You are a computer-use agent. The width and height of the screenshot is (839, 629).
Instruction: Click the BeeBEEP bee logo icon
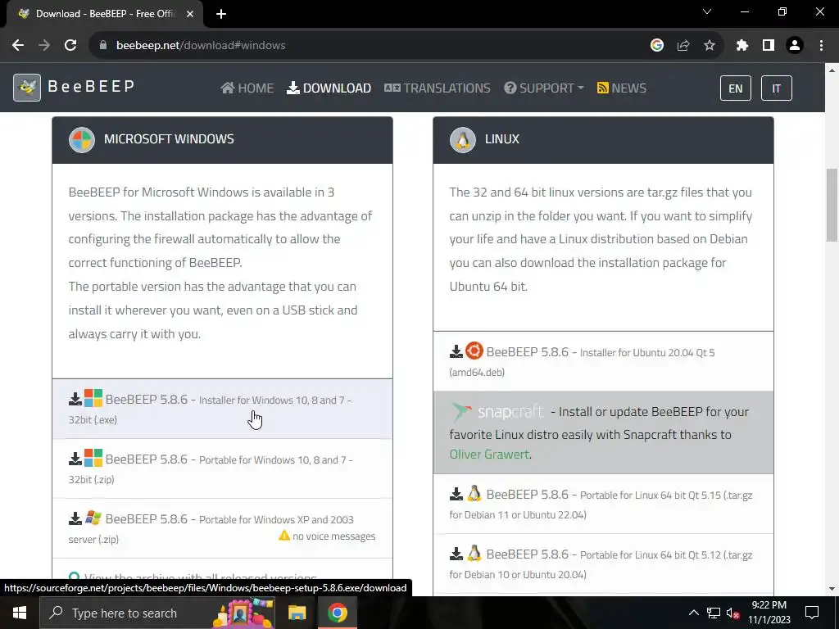coord(27,87)
